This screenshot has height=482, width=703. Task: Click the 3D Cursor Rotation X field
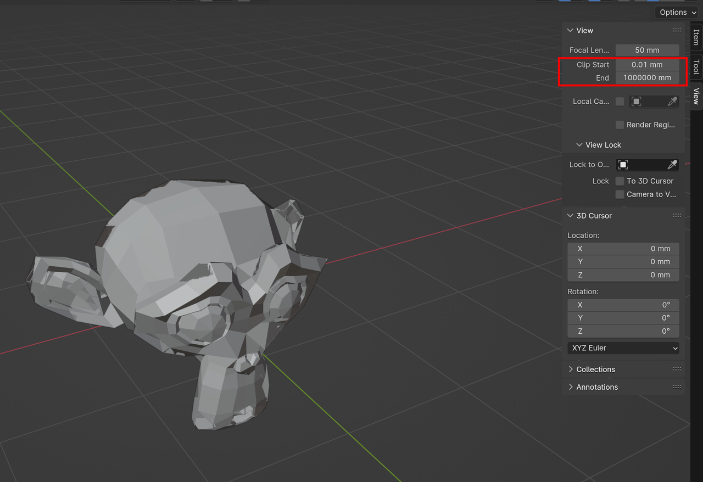coord(623,305)
